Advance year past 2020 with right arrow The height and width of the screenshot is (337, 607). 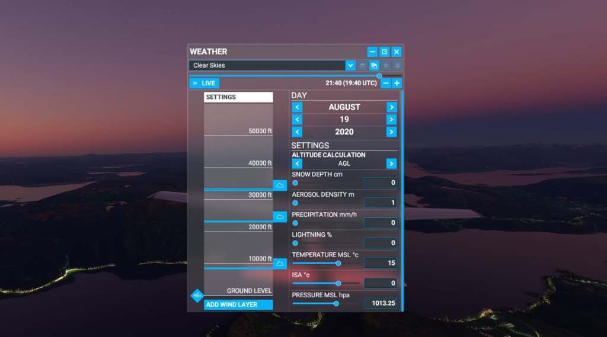tap(391, 132)
